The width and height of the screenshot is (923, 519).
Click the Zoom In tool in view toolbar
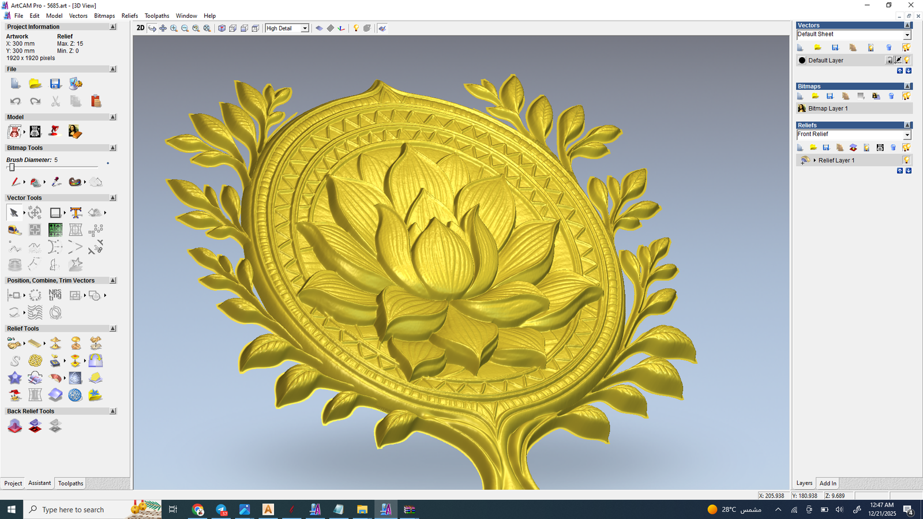pos(174,28)
